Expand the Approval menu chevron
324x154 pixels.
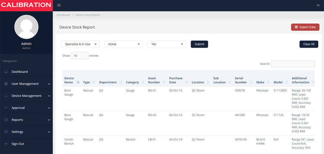pos(49,108)
